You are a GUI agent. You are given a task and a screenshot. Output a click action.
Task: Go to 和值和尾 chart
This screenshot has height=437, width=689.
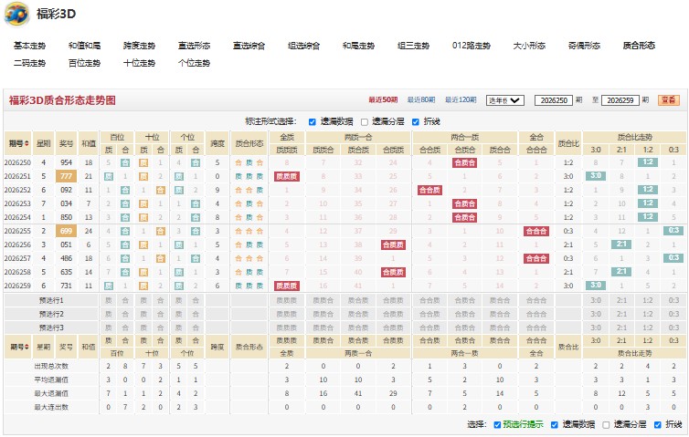[x=84, y=46]
